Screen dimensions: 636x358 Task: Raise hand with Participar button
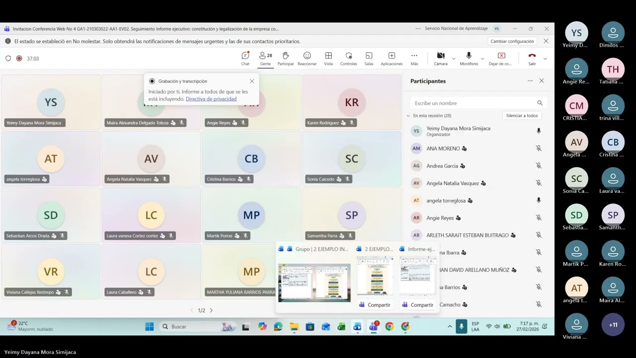[286, 58]
